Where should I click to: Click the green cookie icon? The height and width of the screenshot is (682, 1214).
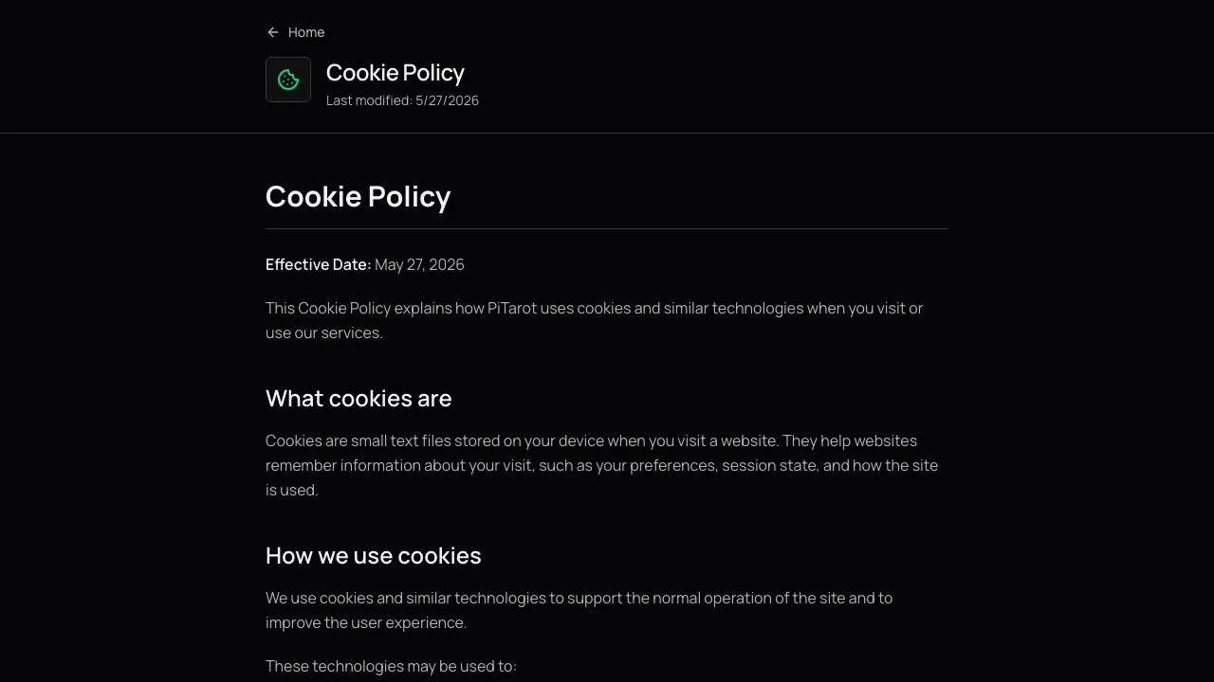[x=288, y=80]
